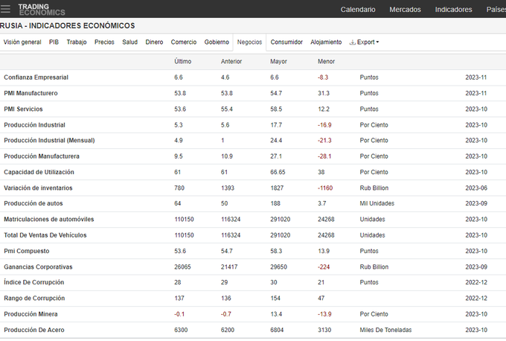Open the Rango de Corrupción link
This screenshot has width=506, height=341.
pyautogui.click(x=34, y=298)
